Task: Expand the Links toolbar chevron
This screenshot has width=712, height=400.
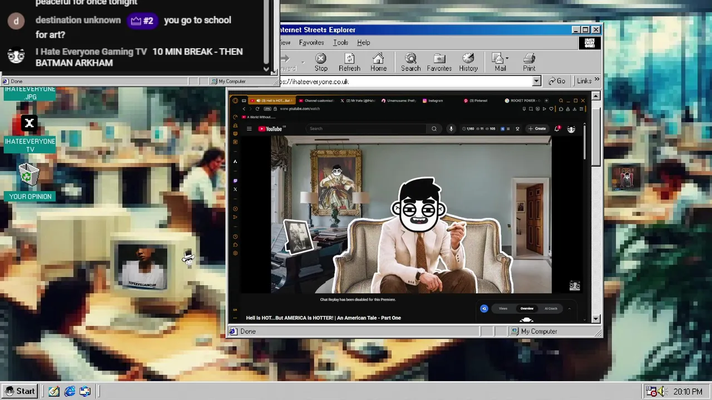Action: coord(597,81)
